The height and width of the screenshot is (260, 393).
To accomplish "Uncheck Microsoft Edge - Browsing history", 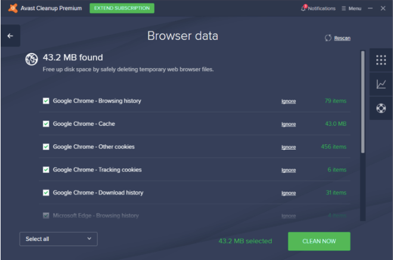I will coord(46,216).
